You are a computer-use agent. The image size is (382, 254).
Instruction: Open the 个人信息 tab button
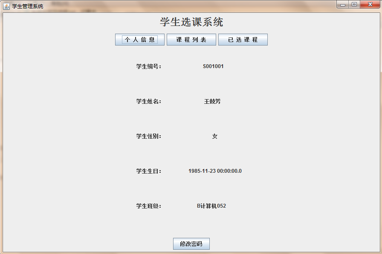[x=140, y=40]
